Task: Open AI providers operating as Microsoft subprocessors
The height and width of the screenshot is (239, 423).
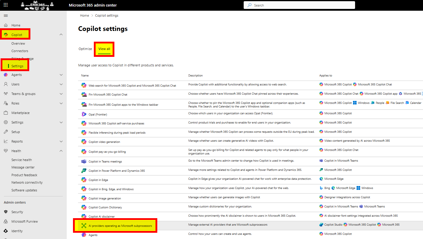Action: [120, 226]
